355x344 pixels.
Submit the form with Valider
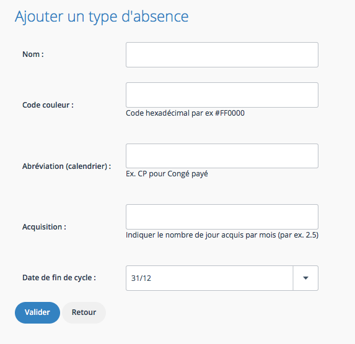point(37,312)
